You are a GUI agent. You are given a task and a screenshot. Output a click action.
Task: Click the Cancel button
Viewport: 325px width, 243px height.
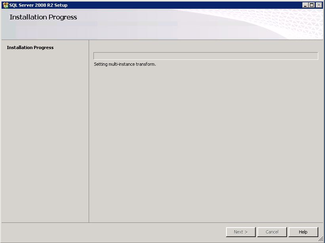[272, 232]
